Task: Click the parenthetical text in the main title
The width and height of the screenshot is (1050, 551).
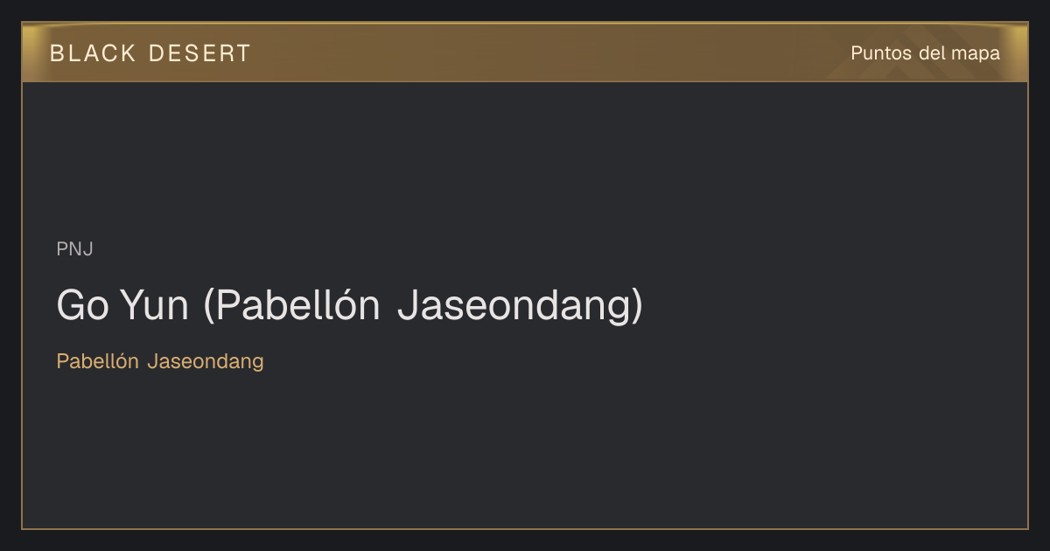Action: click(423, 306)
